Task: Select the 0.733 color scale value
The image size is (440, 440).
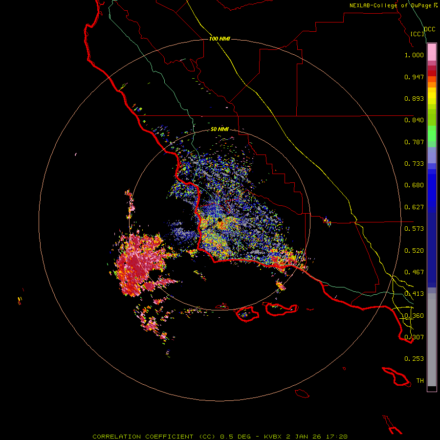Action: tap(414, 164)
